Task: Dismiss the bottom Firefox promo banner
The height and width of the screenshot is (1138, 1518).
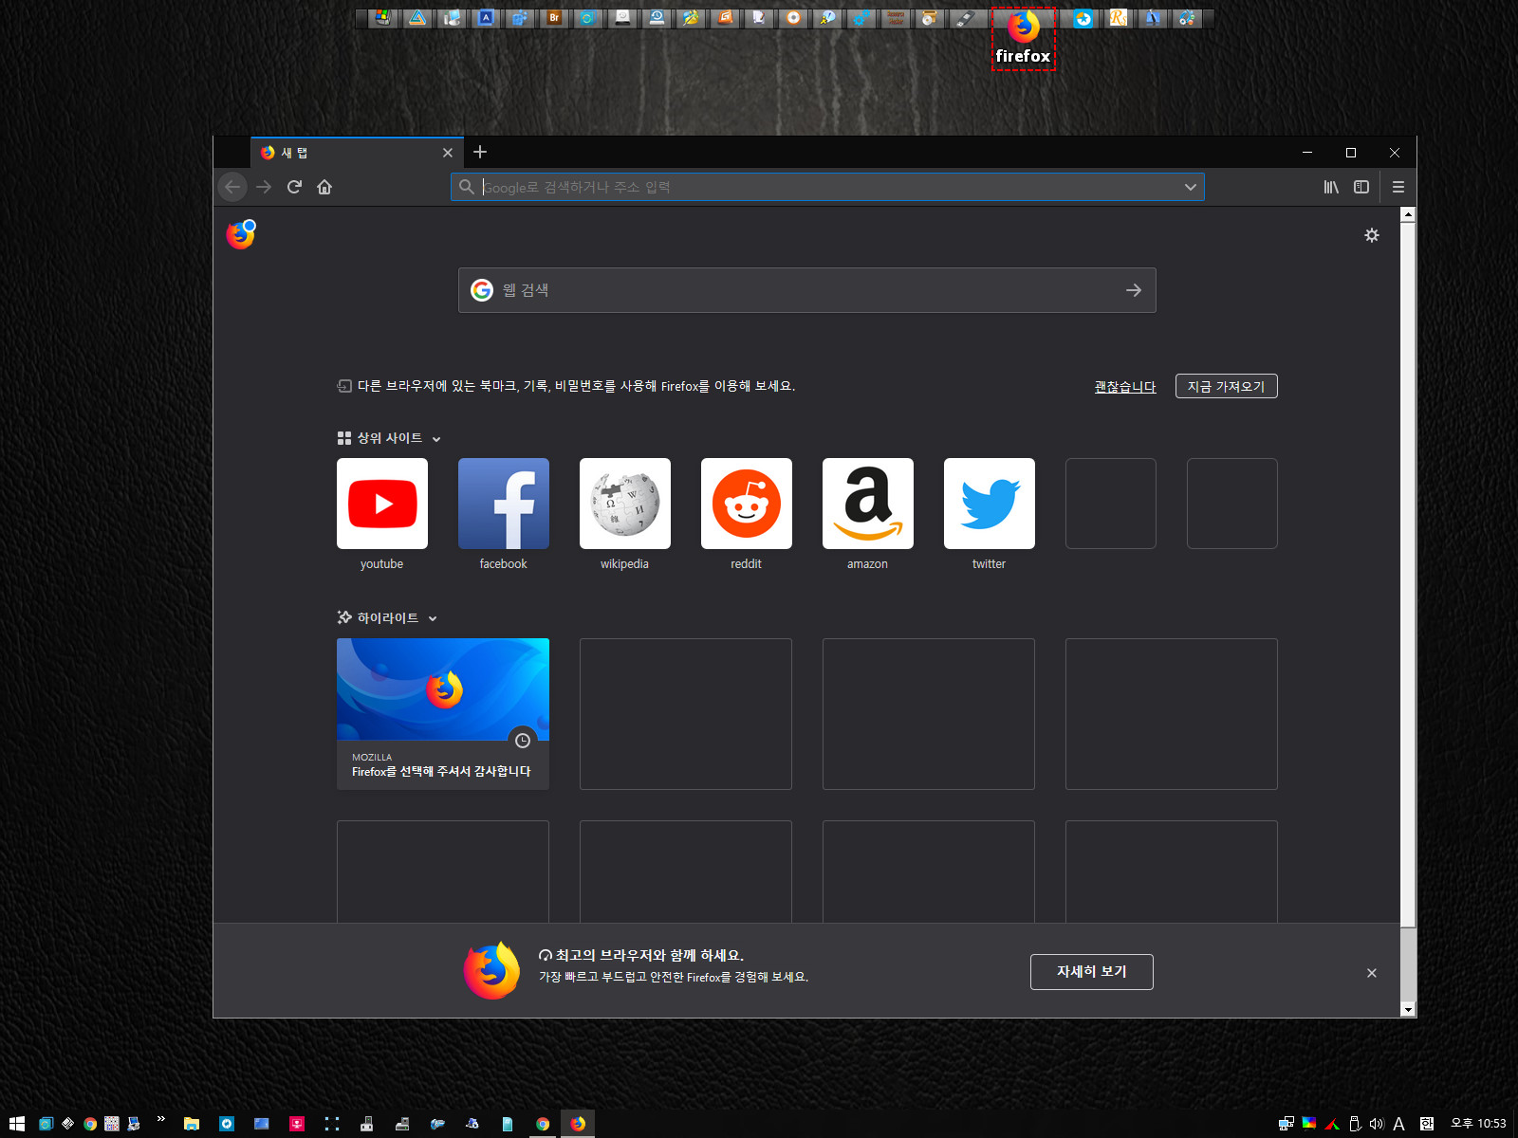Action: coord(1372,973)
